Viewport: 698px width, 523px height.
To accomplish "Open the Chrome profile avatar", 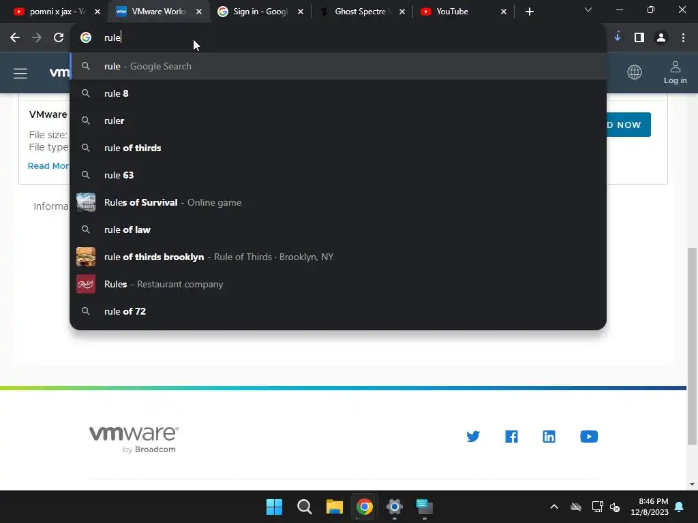I will click(661, 38).
